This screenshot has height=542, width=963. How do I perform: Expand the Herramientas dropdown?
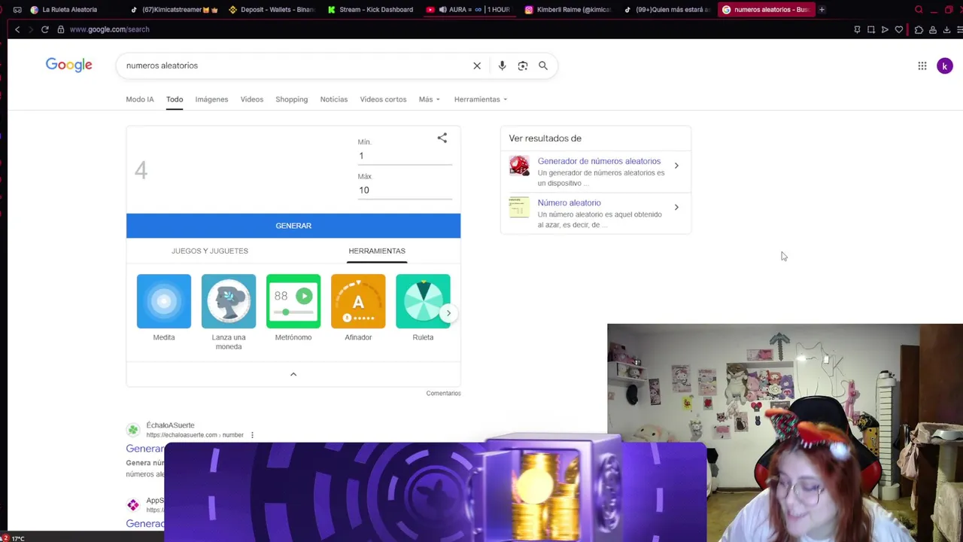pyautogui.click(x=480, y=99)
